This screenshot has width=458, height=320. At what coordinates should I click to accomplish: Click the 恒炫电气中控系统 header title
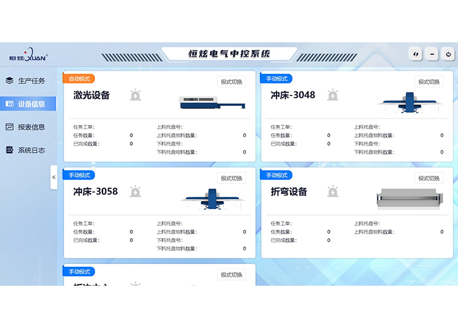click(230, 54)
